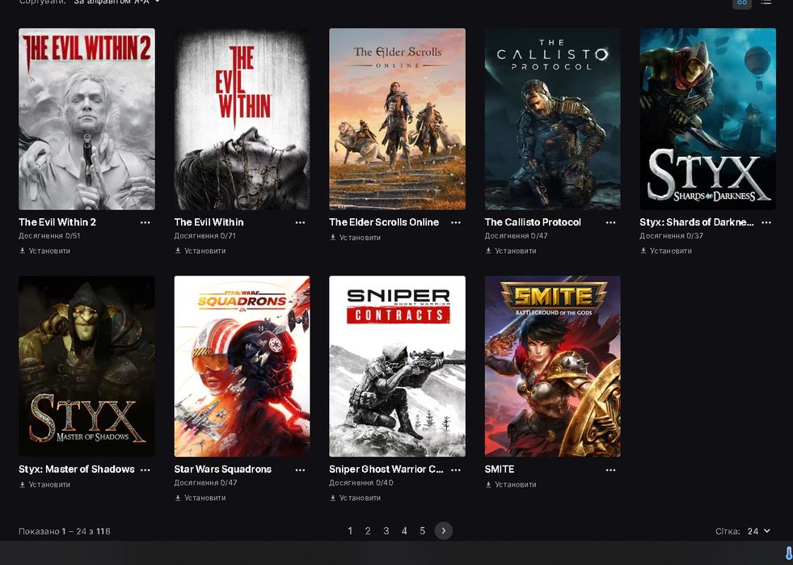Image resolution: width=793 pixels, height=565 pixels.
Task: Click The Evil Within title text
Action: click(209, 222)
